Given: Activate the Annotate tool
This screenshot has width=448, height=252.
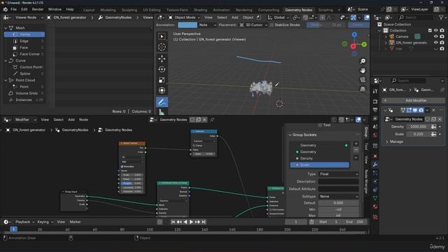Looking at the screenshot, I should [162, 102].
